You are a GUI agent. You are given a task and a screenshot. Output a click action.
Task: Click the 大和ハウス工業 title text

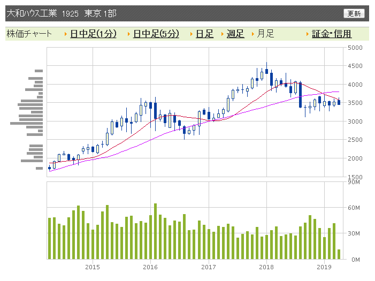click(x=32, y=13)
